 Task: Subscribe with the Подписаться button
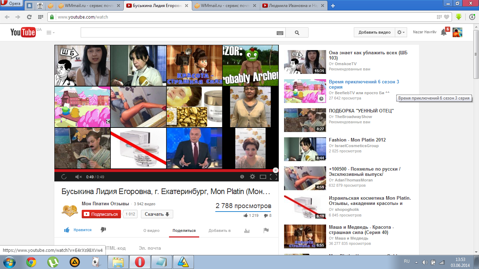tap(101, 214)
